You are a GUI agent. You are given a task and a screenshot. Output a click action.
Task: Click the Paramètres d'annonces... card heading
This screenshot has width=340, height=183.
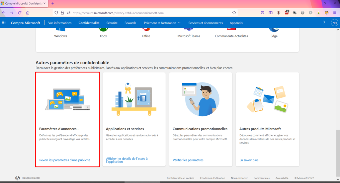click(x=59, y=129)
